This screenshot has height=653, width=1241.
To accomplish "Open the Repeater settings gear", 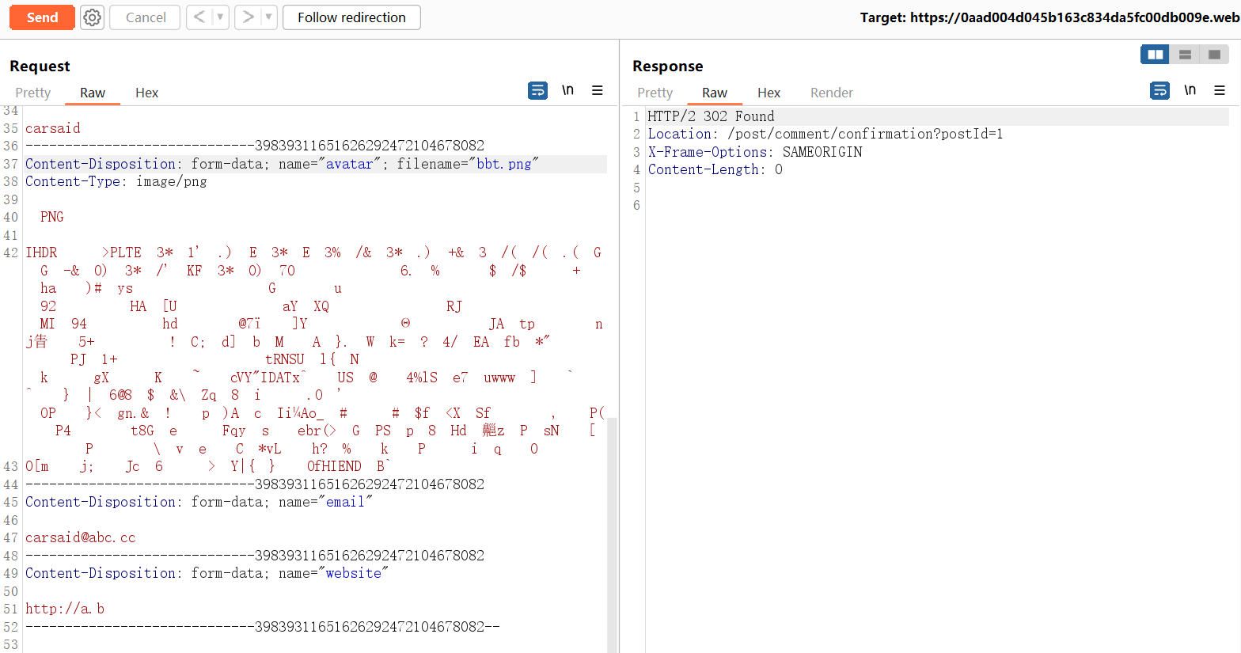I will point(93,17).
